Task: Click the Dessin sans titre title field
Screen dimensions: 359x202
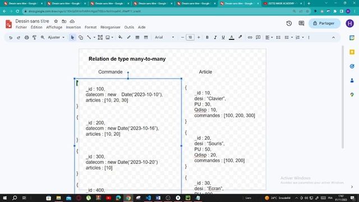Action: point(33,21)
